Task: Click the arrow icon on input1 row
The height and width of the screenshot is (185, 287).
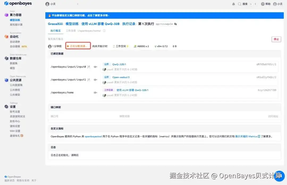Action: [95, 80]
